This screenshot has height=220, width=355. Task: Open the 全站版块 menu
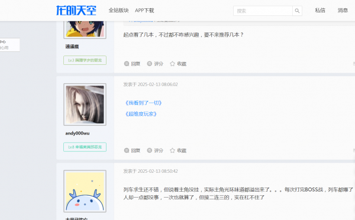(x=119, y=11)
